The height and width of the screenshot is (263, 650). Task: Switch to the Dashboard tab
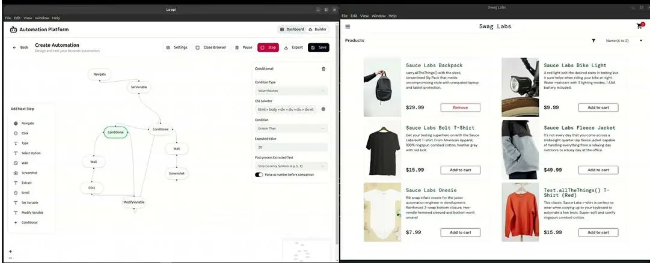292,29
